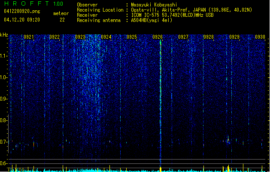This screenshot has height=172, width=270.
Task: Click the 0922 time marker
Action: pyautogui.click(x=55, y=37)
